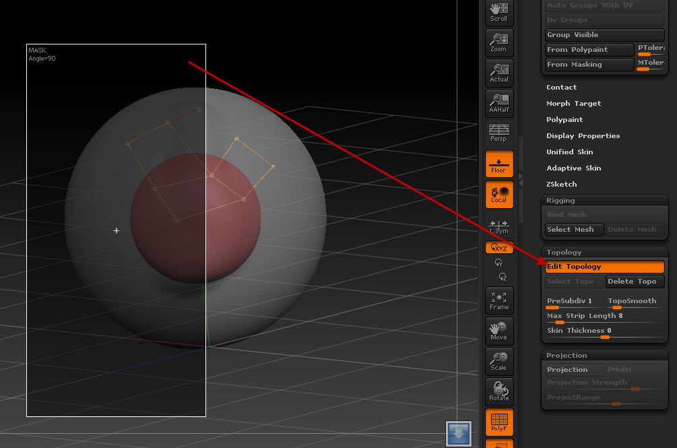The width and height of the screenshot is (677, 448).
Task: Toggle the Projection button
Action: (x=574, y=369)
